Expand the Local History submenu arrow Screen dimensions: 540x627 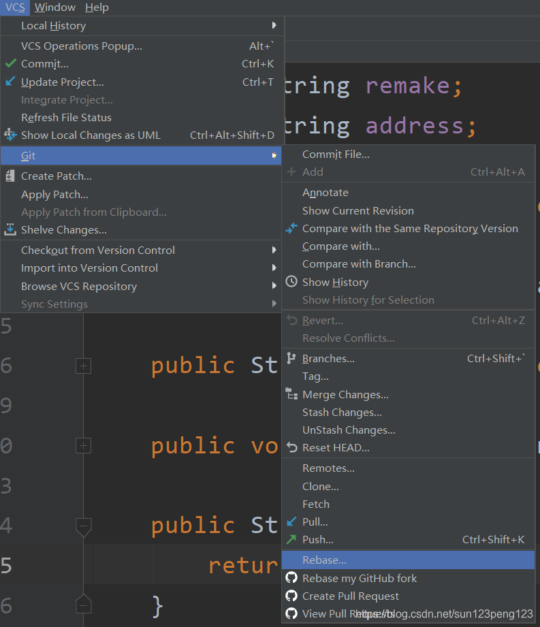(x=274, y=25)
